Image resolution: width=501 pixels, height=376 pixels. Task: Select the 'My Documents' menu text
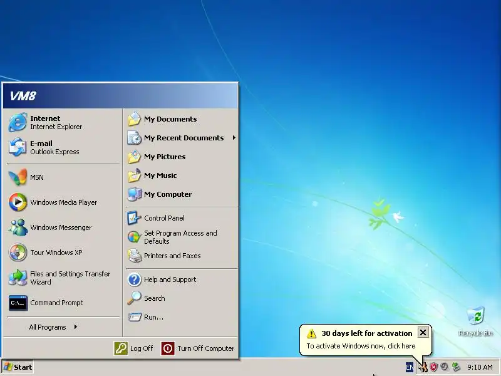pyautogui.click(x=170, y=119)
